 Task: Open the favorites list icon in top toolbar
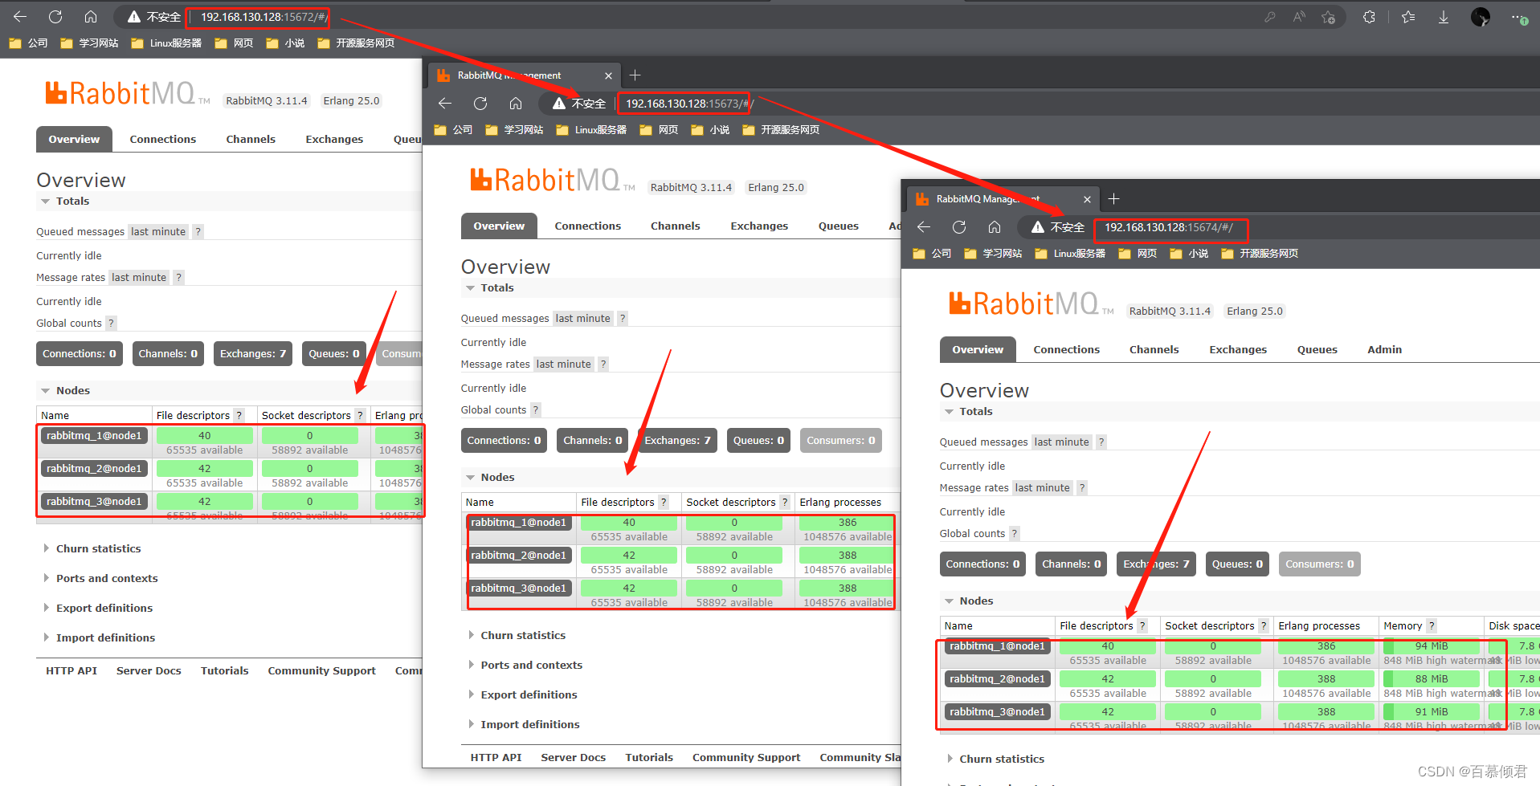[x=1408, y=17]
